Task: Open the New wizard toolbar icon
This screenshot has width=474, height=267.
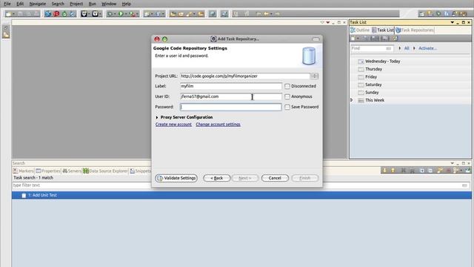Action: [x=8, y=14]
